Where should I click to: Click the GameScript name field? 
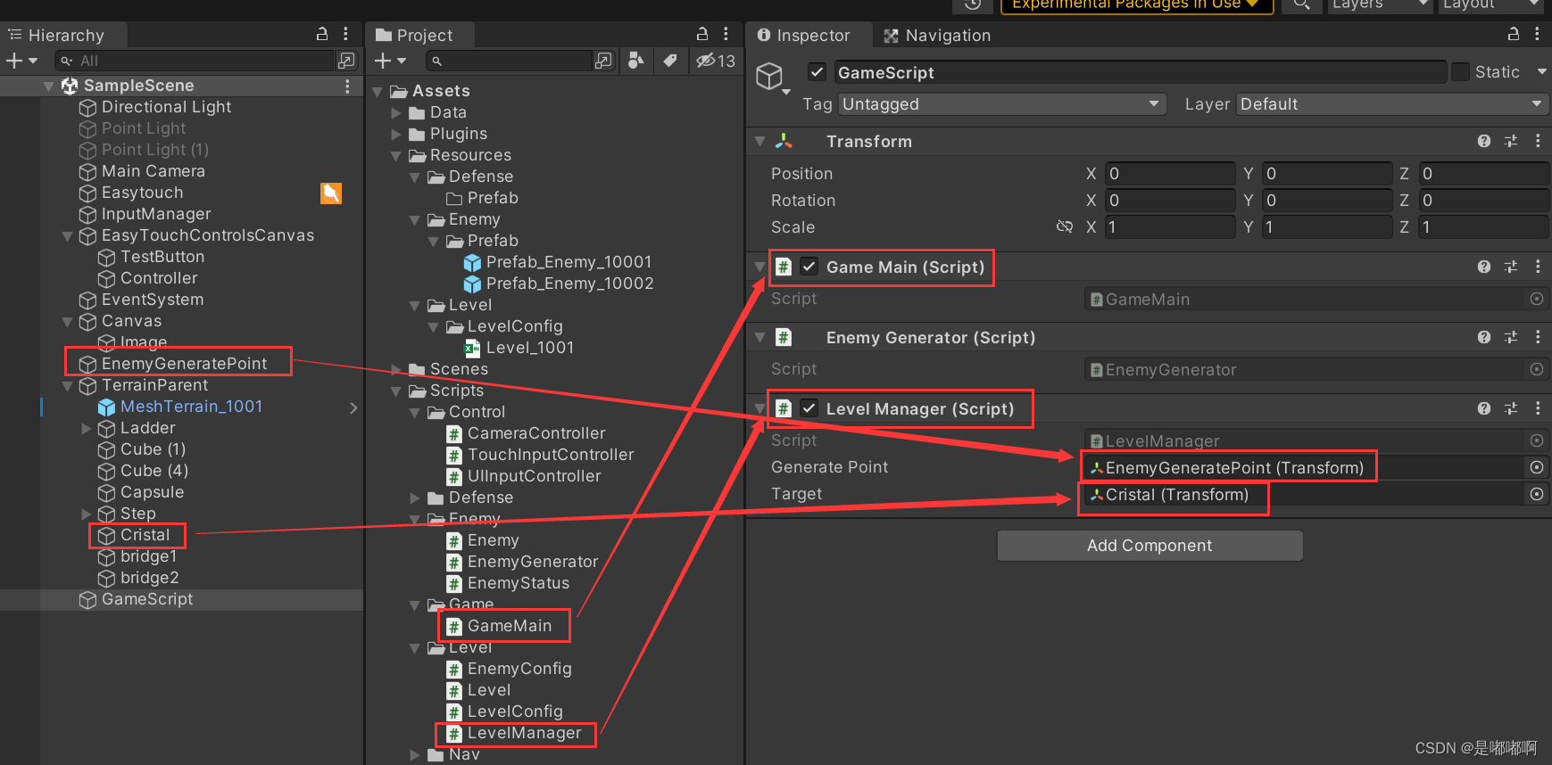(x=1140, y=72)
